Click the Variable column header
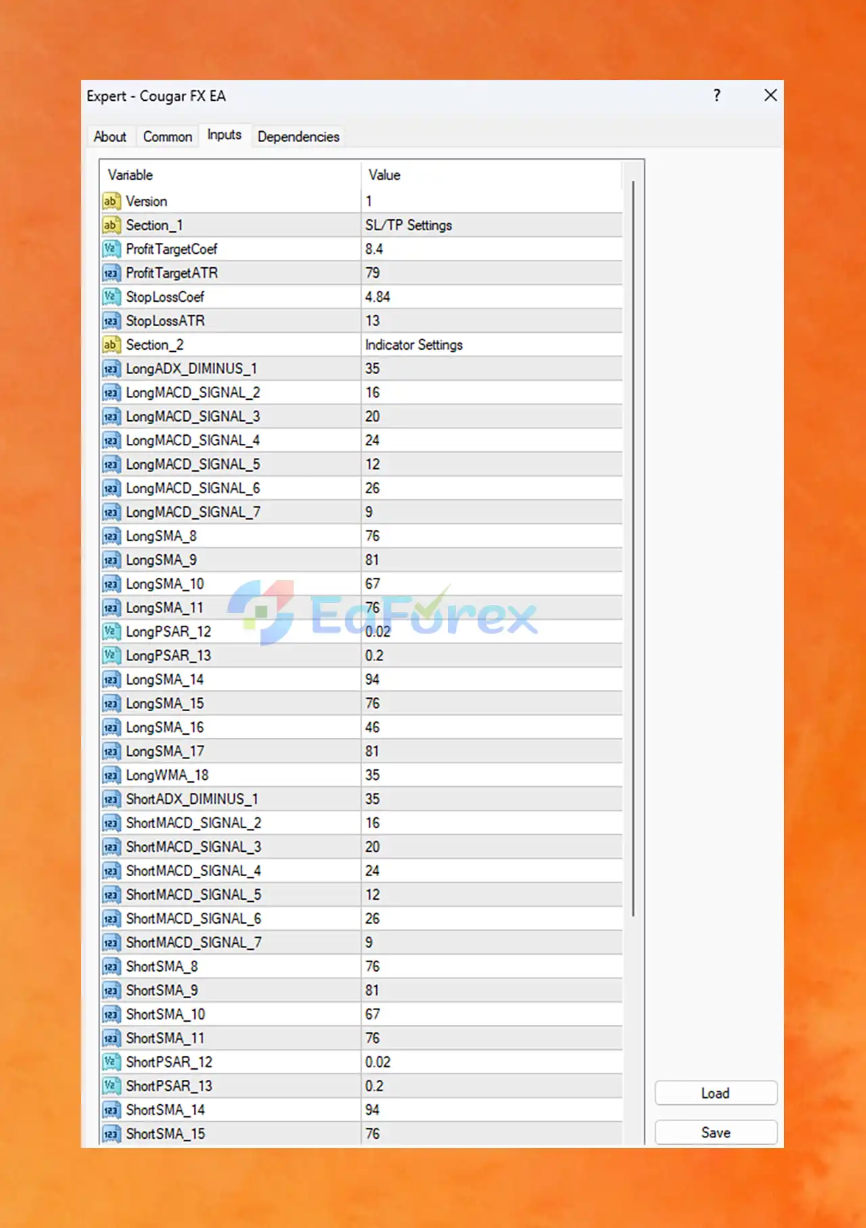The width and height of the screenshot is (866, 1228). pyautogui.click(x=231, y=175)
